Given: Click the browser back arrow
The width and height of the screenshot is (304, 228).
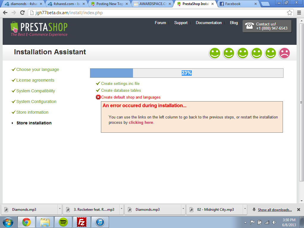Looking at the screenshot, I should pyautogui.click(x=5, y=12).
